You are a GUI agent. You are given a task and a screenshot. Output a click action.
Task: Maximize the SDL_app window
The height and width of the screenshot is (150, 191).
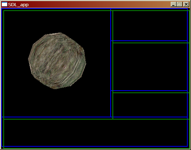coord(180,4)
